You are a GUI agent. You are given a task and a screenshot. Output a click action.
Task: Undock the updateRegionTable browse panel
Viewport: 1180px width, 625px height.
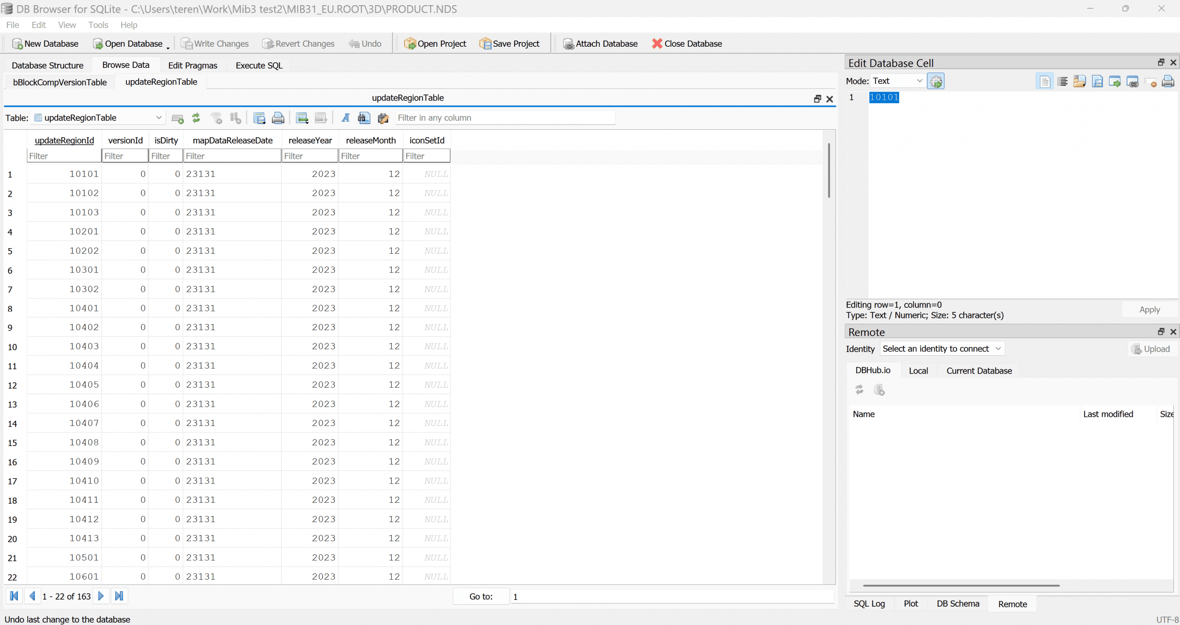pos(818,99)
